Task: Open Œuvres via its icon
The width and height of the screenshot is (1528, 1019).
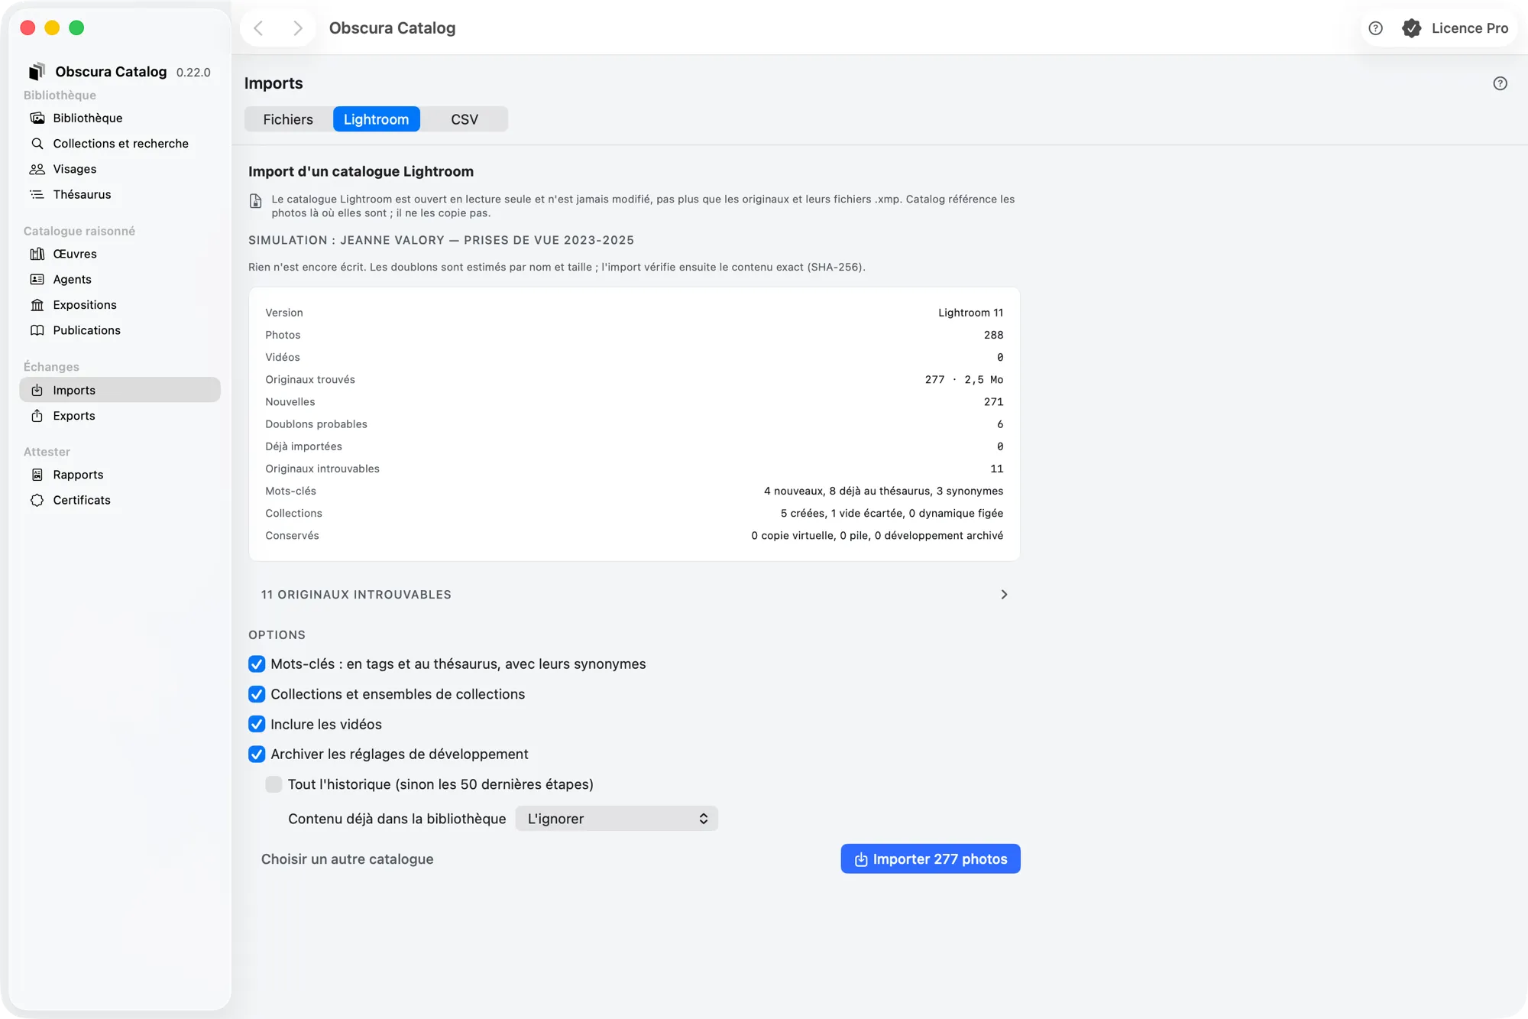Action: 37,254
